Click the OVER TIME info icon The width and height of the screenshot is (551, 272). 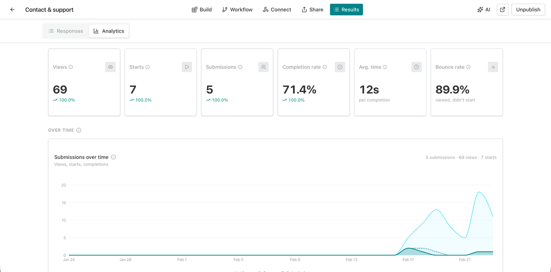coord(79,130)
